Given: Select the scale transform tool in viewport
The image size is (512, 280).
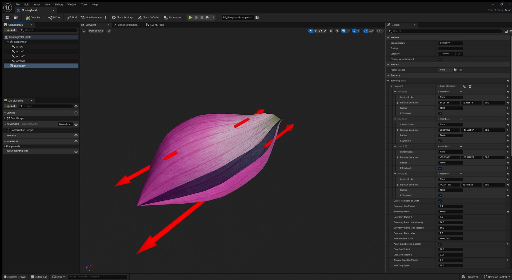Looking at the screenshot, I should [325, 31].
